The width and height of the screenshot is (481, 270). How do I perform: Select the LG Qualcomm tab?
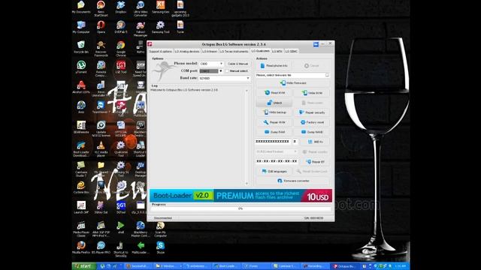[x=261, y=51]
